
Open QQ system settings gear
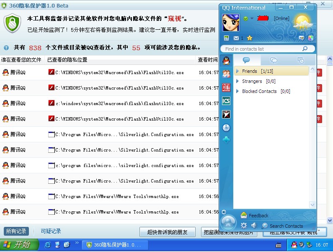pos(244,226)
